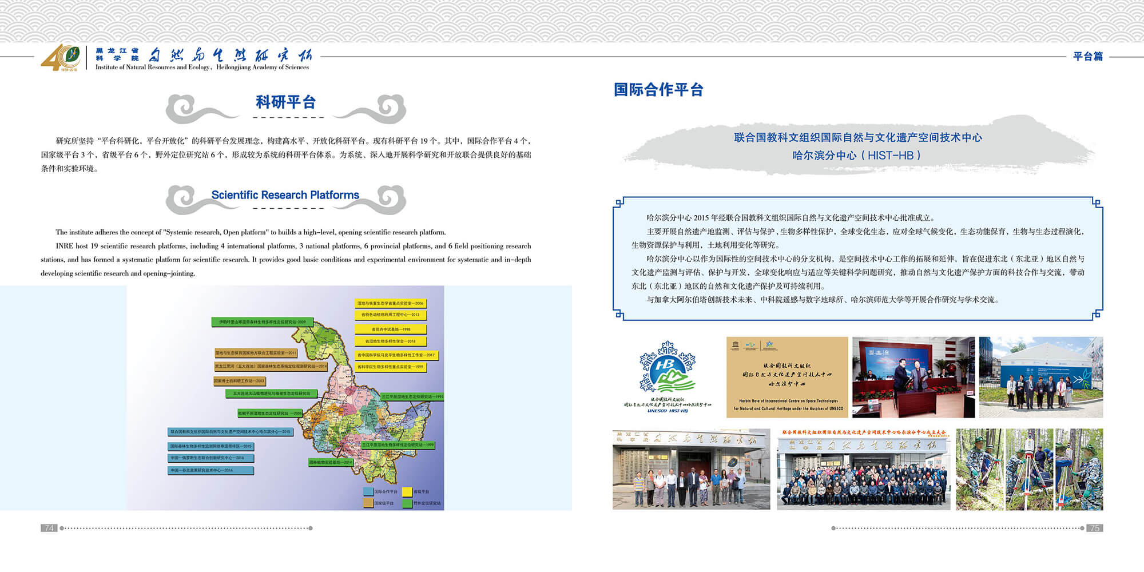Click the sentence starting INRE host 19

[x=286, y=260]
